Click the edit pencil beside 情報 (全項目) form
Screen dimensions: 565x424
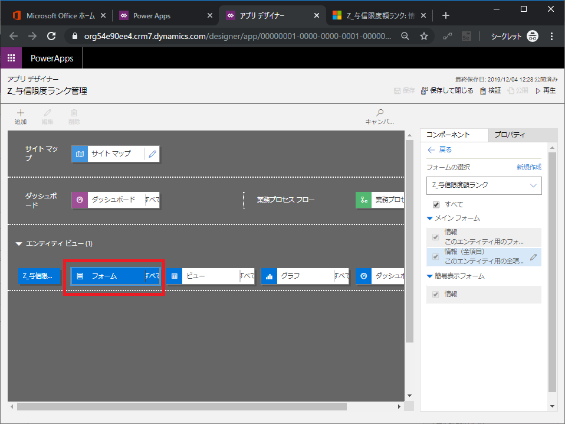533,256
